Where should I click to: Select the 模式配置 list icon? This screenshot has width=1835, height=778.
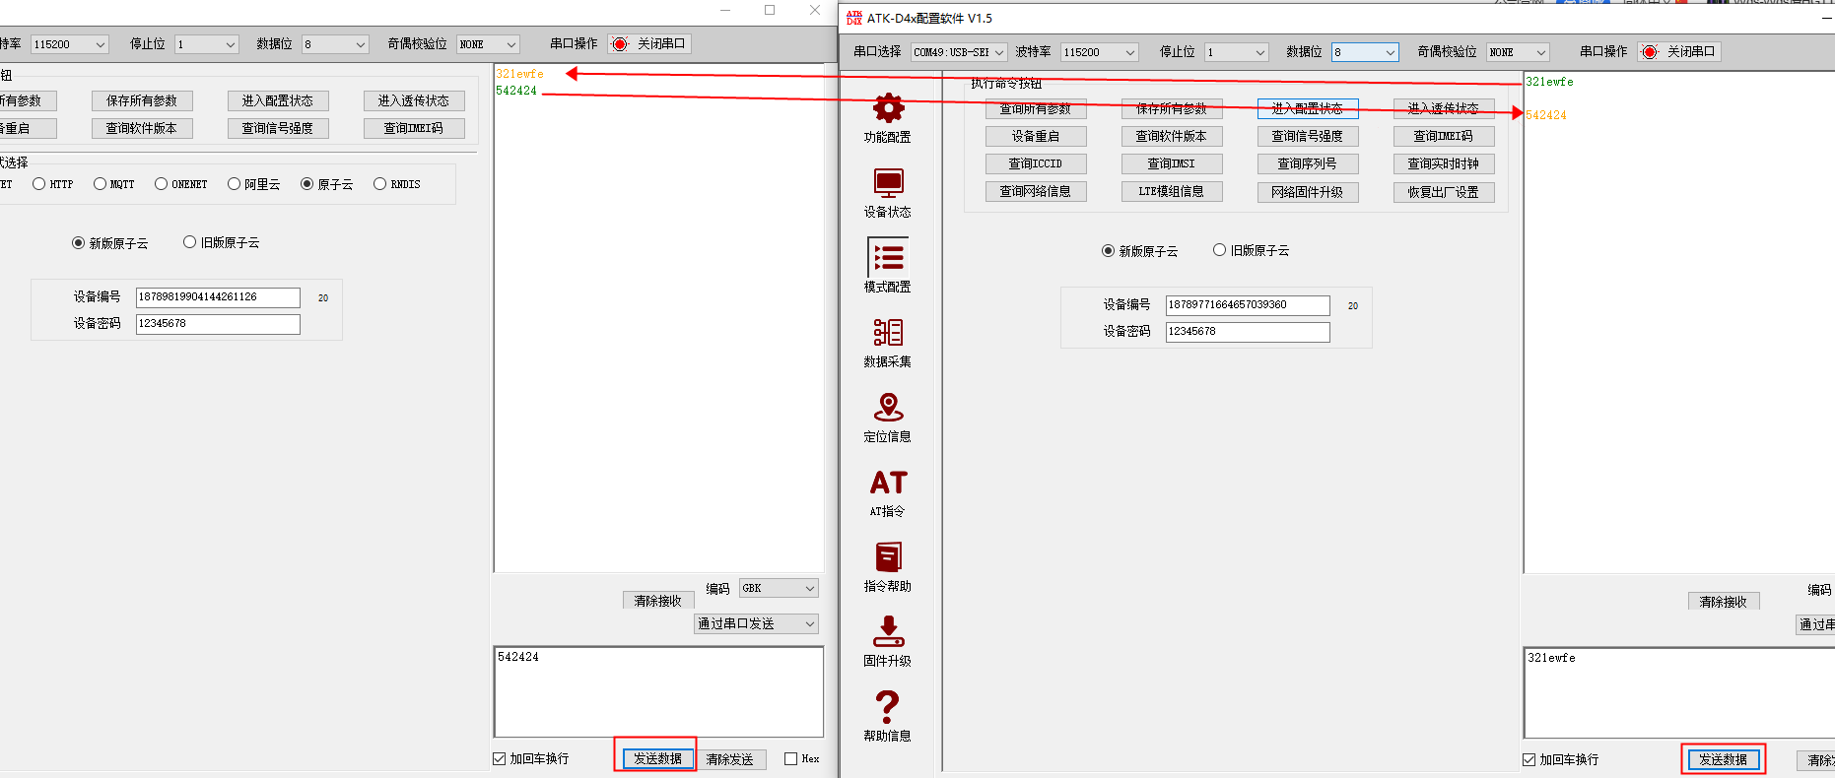pos(888,258)
